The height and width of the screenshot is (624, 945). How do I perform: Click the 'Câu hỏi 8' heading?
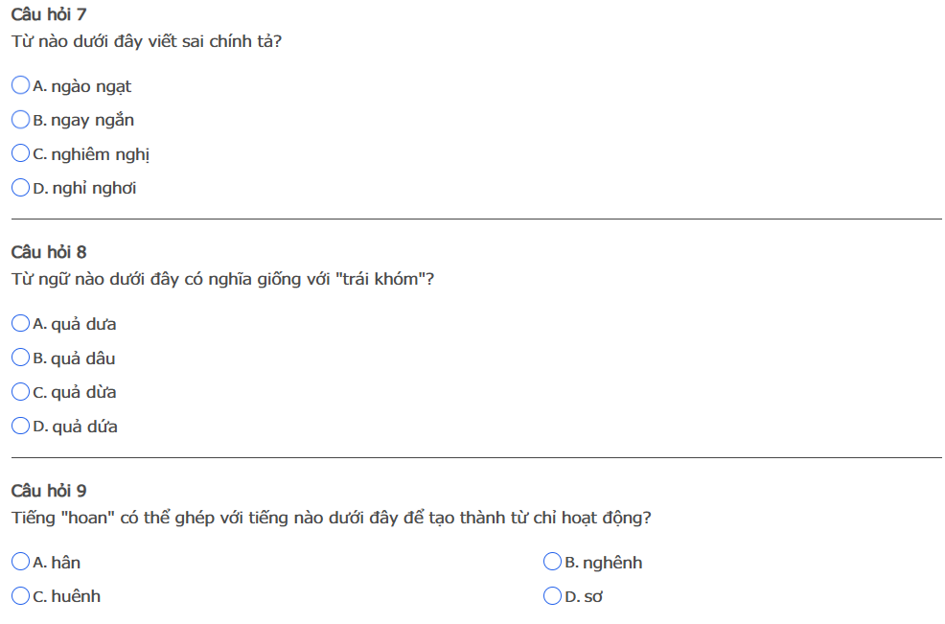[x=49, y=252]
